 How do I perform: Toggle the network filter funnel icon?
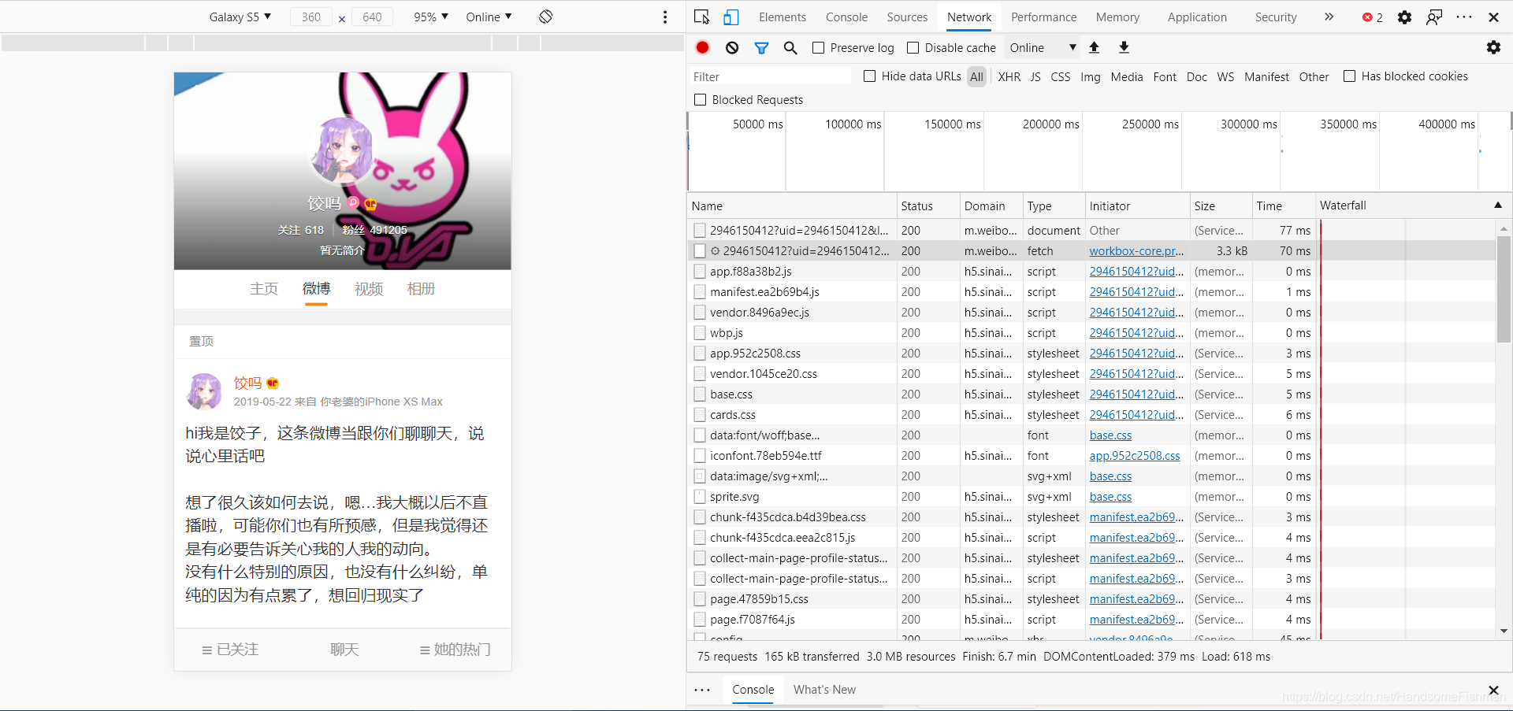point(761,48)
